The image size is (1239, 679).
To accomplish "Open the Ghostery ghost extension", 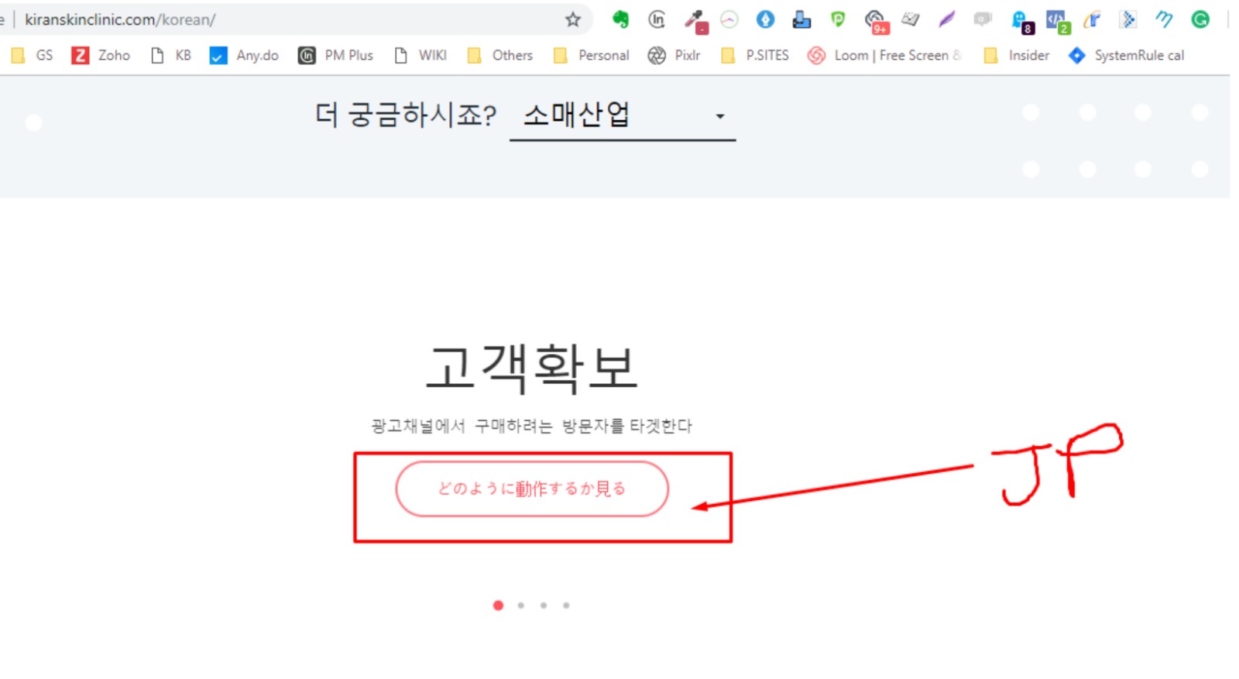I will click(x=1021, y=21).
